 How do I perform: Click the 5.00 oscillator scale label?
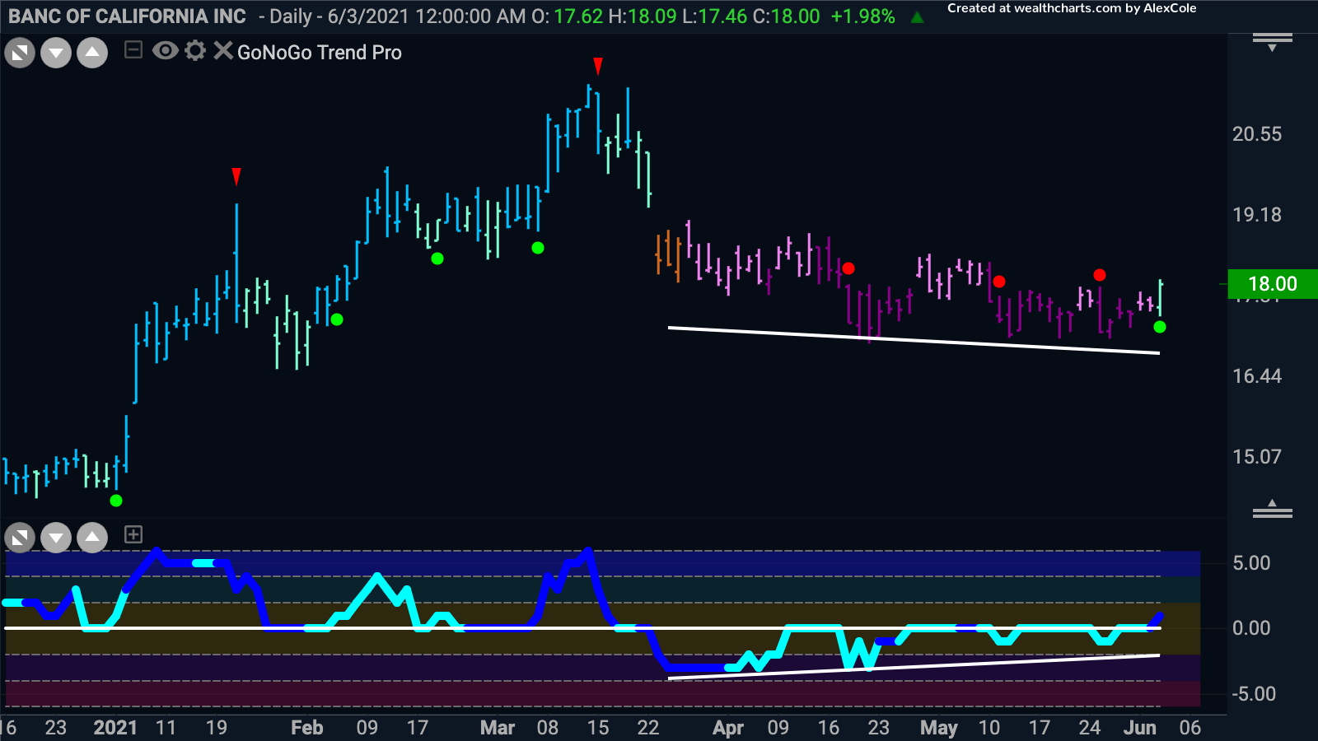1251,563
